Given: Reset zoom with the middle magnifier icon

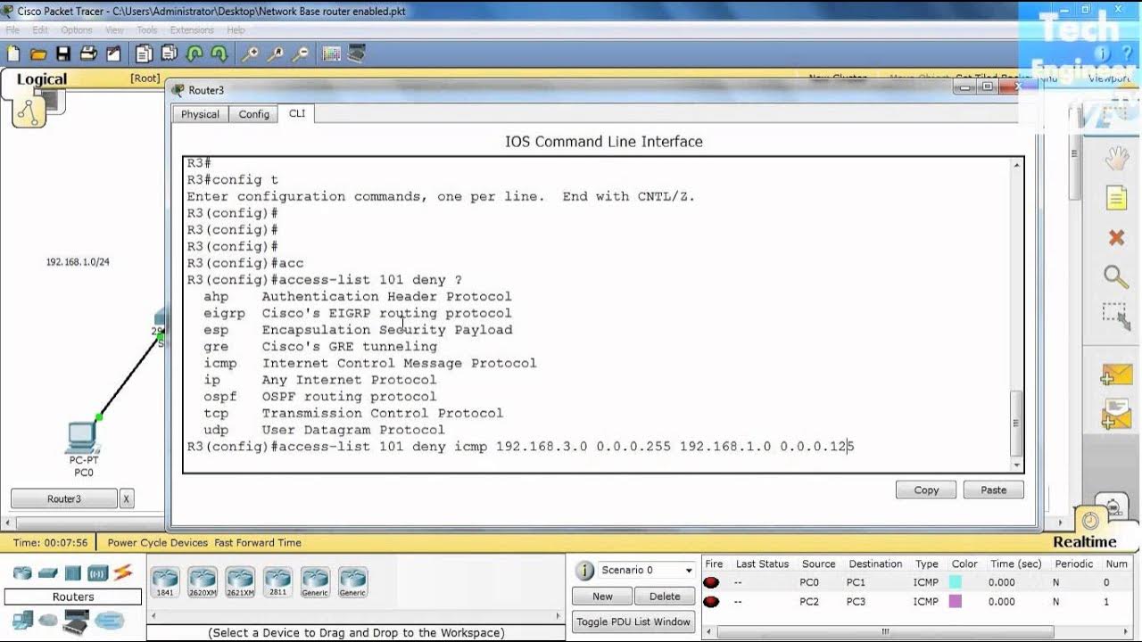Looking at the screenshot, I should coord(276,54).
